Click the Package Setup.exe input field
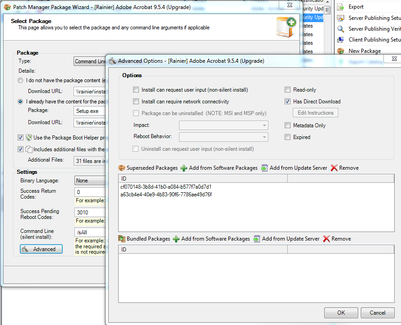Screen dimensions: 401x325 (90, 111)
